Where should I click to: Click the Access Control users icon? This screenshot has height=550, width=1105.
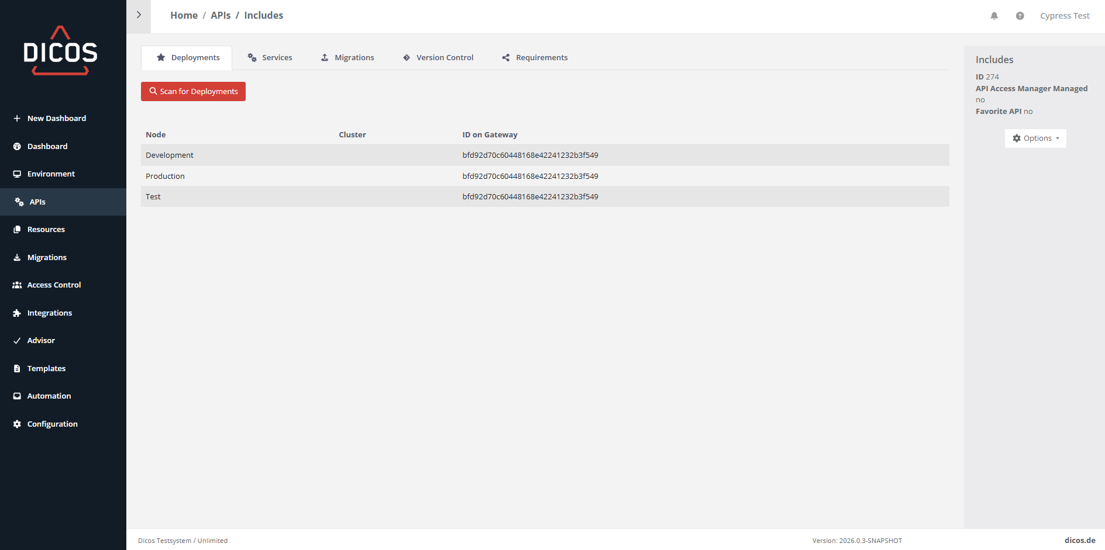(17, 285)
